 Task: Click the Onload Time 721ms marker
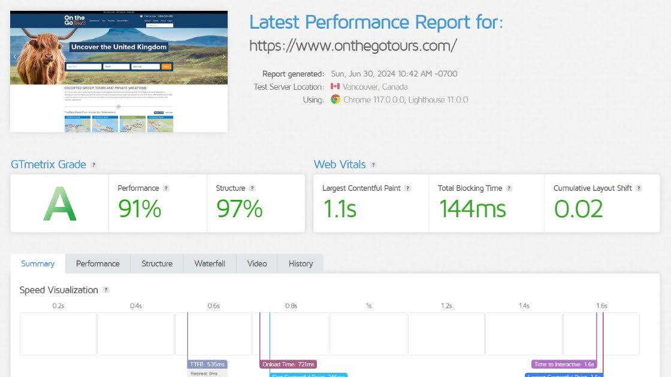pos(288,364)
